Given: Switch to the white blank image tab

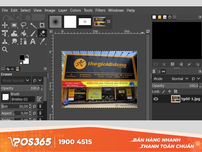Looking at the screenshot, I should click(70, 22).
